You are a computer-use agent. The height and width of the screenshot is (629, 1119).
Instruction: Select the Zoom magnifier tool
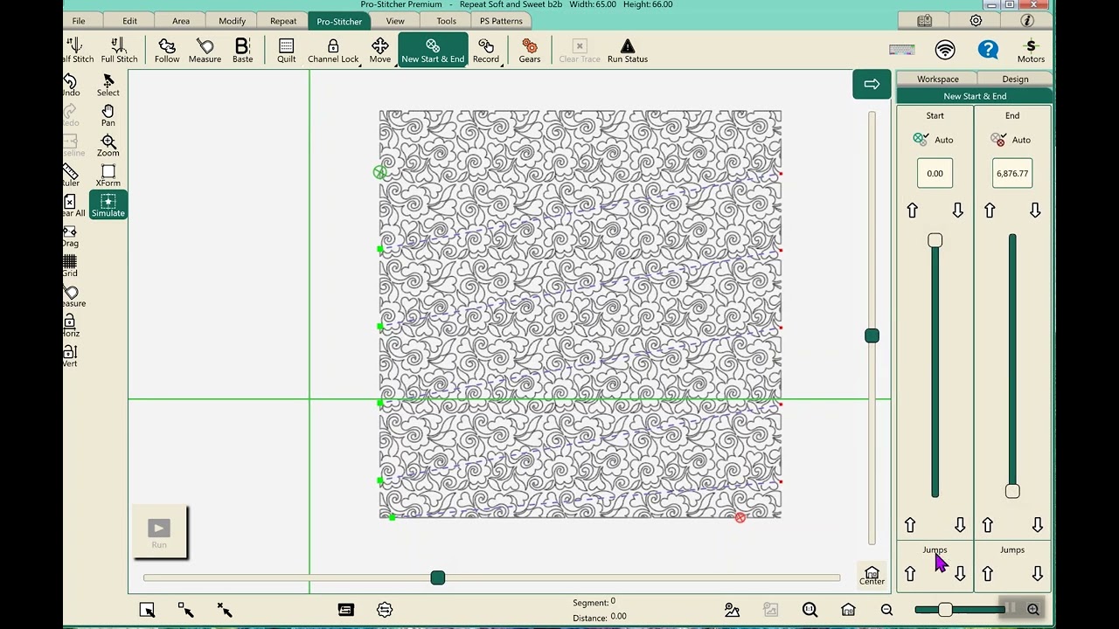pyautogui.click(x=108, y=146)
